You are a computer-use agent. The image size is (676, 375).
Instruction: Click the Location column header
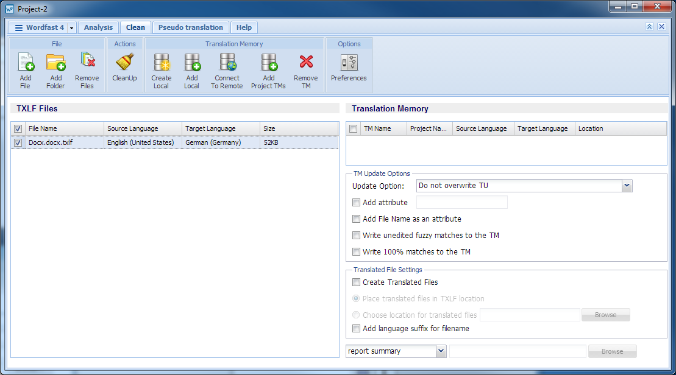[621, 128]
